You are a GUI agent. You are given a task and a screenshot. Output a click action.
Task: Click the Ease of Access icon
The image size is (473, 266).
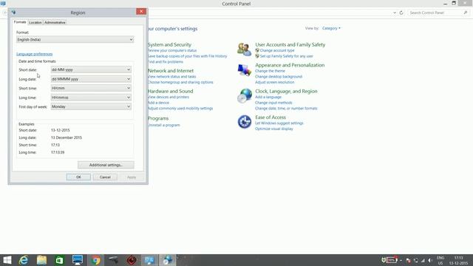244,121
